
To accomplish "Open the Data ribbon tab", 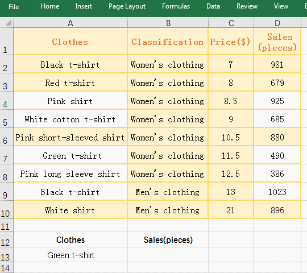I will (213, 6).
